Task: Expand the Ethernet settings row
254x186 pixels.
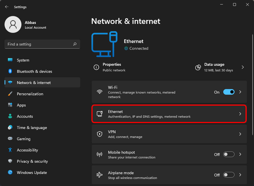Action: [240, 114]
